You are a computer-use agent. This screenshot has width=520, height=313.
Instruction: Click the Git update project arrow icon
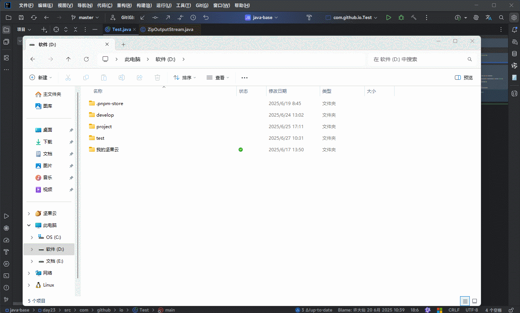[x=143, y=18]
